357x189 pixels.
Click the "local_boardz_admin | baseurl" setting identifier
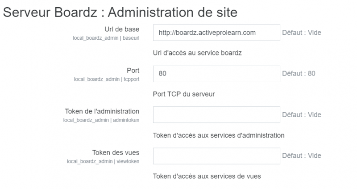106,38
